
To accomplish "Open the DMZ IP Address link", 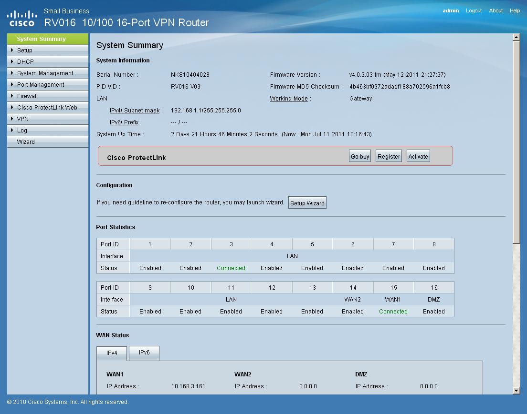I will (370, 386).
